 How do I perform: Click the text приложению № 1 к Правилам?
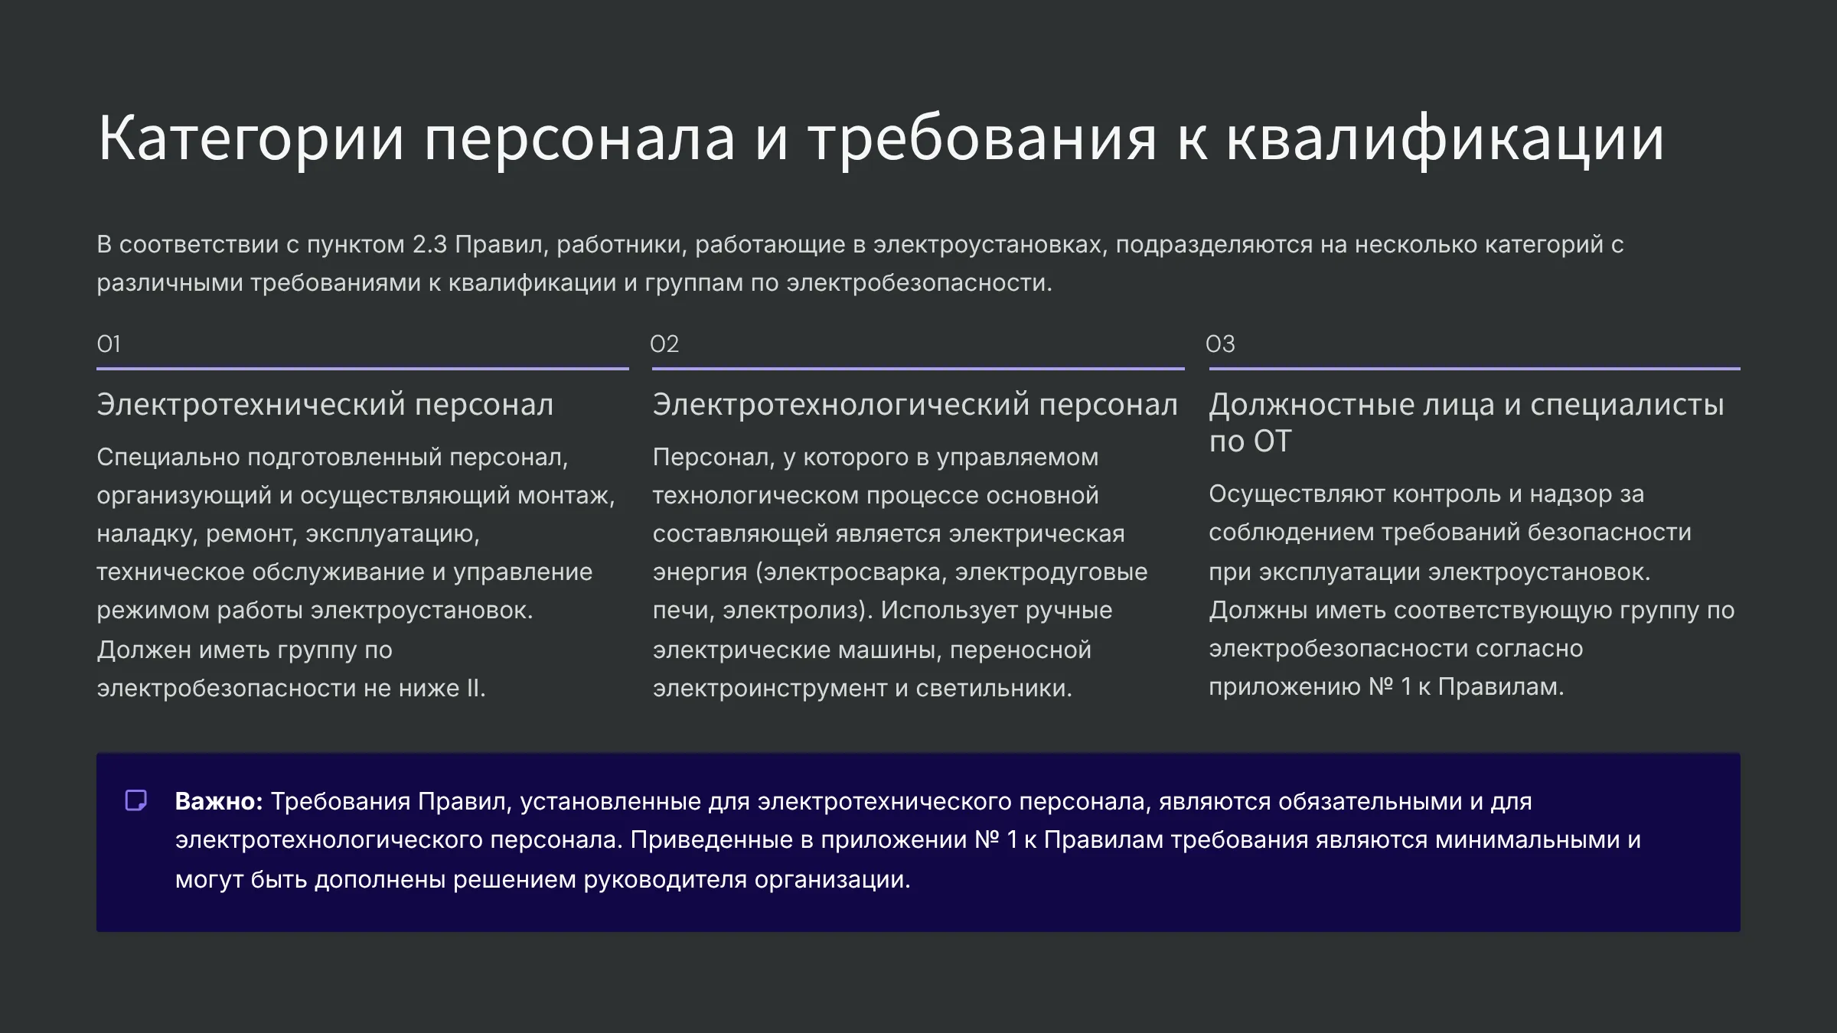pos(1385,687)
